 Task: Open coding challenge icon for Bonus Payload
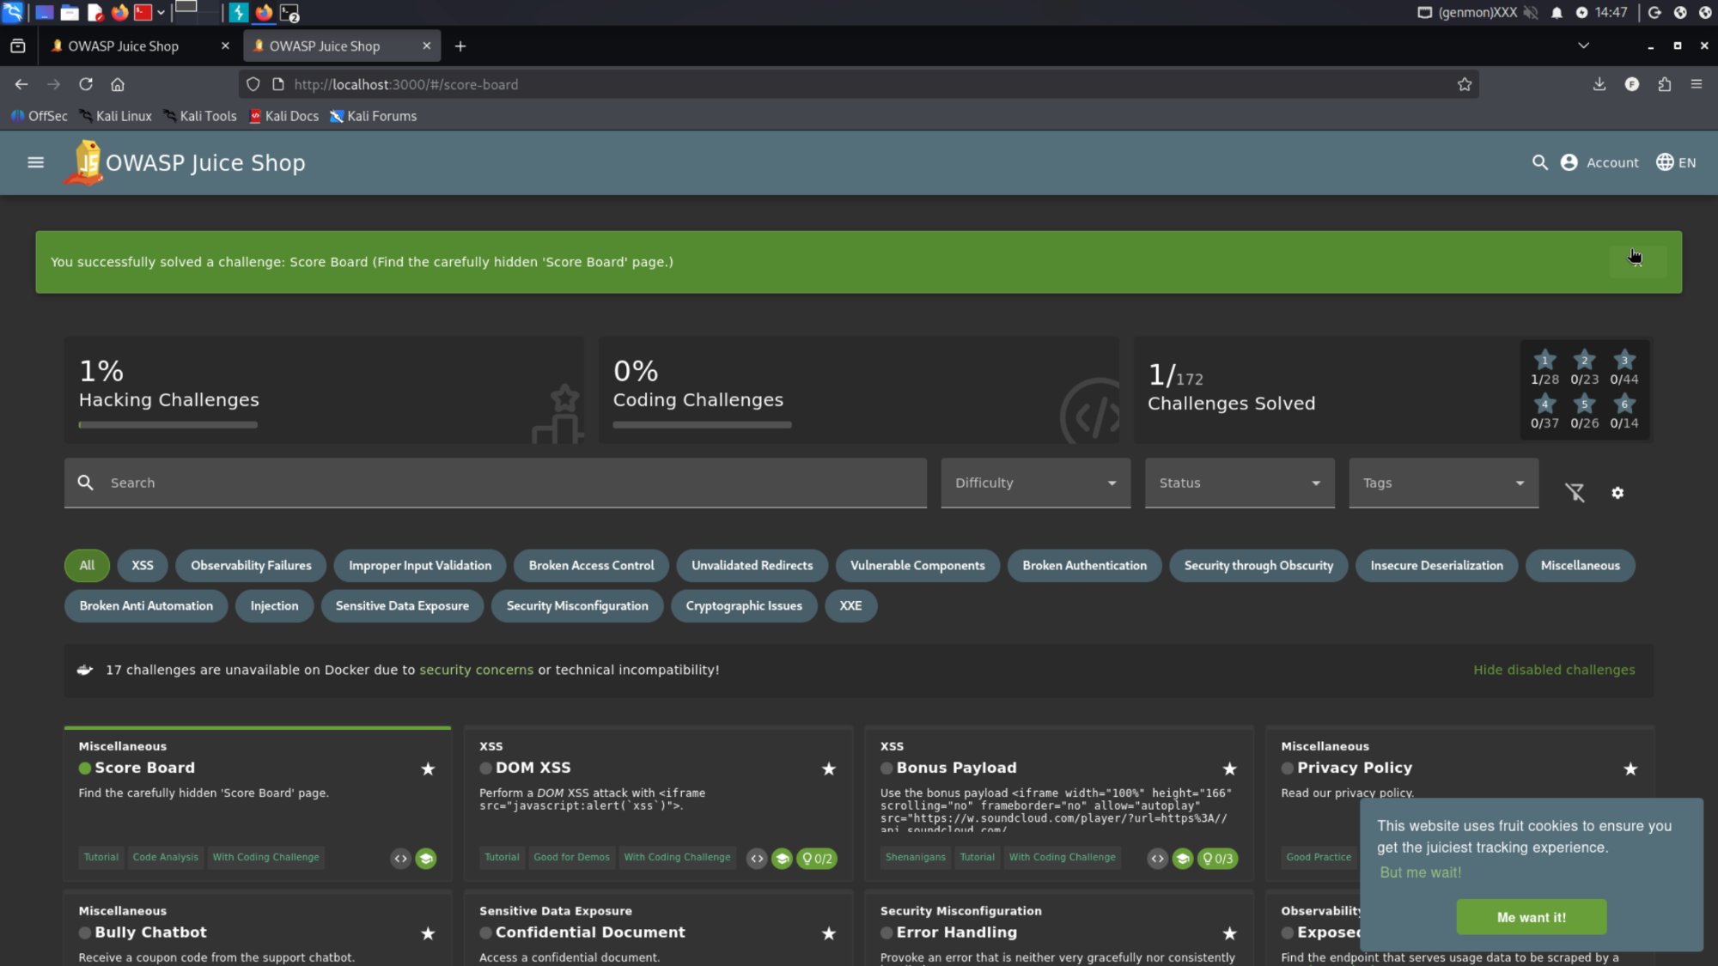tap(1157, 858)
